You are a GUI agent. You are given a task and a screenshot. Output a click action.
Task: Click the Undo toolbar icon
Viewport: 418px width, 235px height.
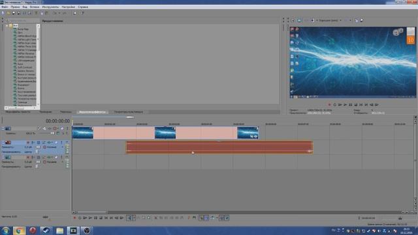[55, 13]
